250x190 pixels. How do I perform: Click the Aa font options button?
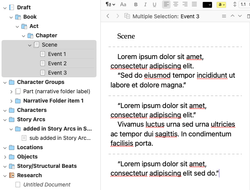click(123, 5)
